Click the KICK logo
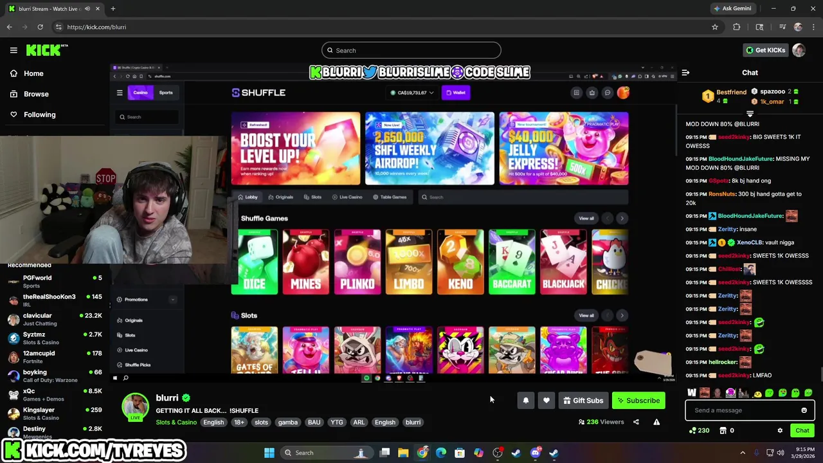Screen dimensions: 823x463 tap(47, 50)
